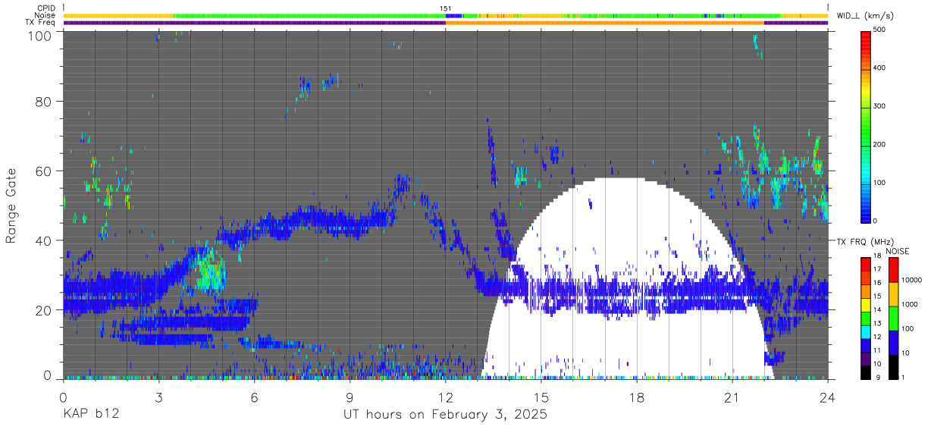Image resolution: width=931 pixels, height=430 pixels.
Task: Click the x-axis tick label 0
Action: click(63, 397)
